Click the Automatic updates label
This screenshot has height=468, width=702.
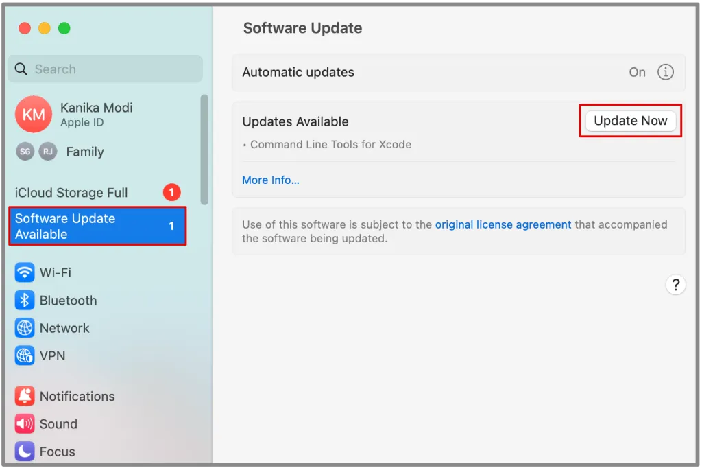click(298, 72)
